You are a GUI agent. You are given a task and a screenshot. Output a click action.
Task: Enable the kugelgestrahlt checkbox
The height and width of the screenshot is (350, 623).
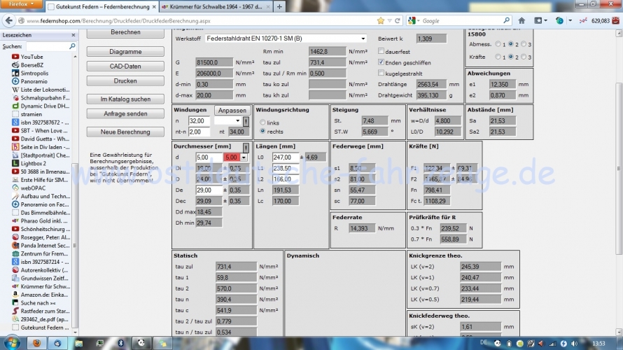tap(381, 73)
